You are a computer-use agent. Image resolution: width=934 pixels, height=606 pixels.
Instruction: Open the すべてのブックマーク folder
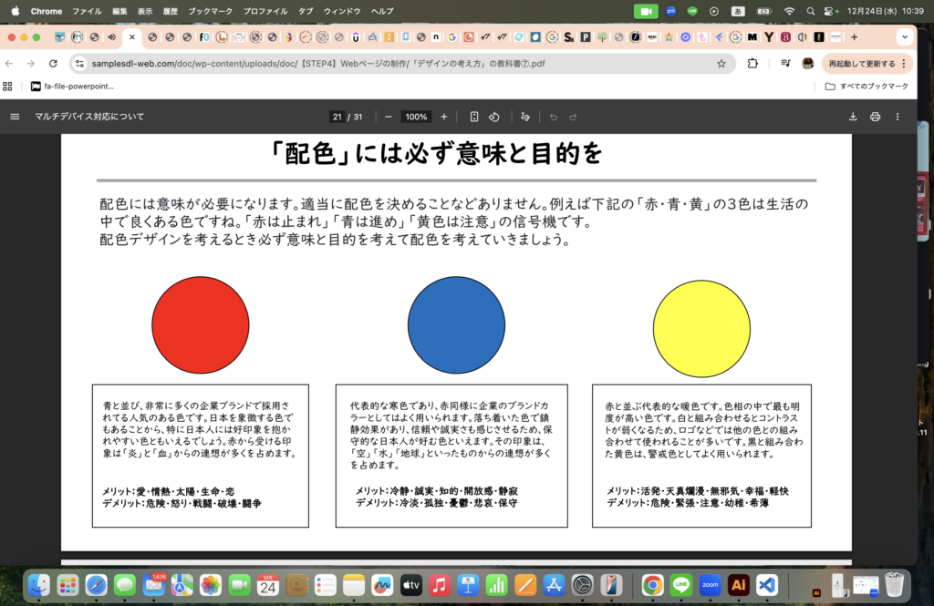[867, 87]
